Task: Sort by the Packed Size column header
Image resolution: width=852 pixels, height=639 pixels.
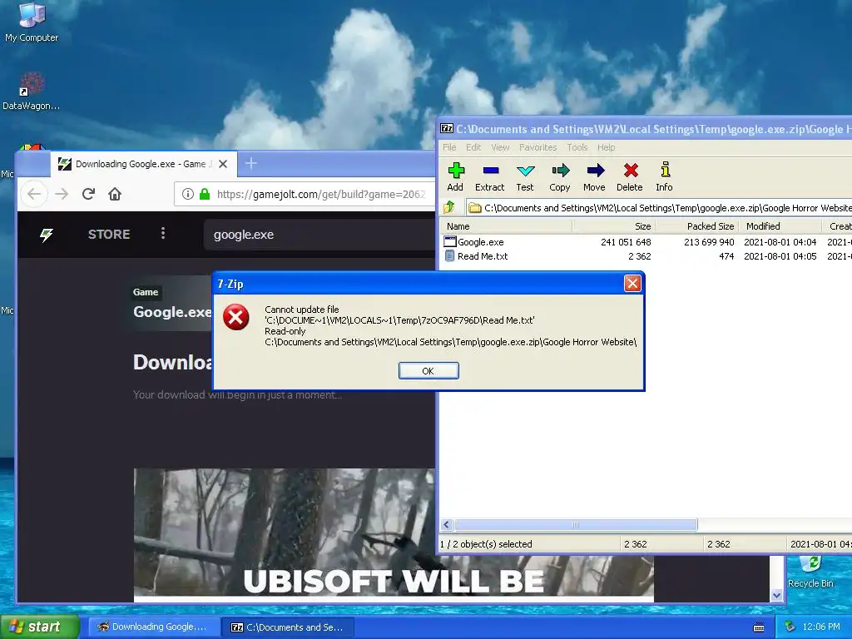Action: pos(697,226)
